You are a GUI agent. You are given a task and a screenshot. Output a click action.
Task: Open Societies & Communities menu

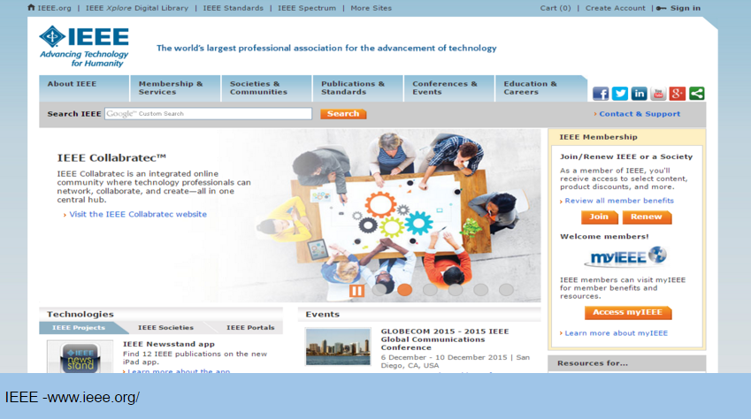click(267, 88)
